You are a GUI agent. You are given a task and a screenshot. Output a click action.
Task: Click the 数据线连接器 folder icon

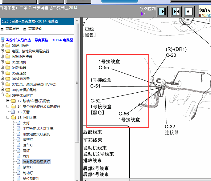click(8, 56)
